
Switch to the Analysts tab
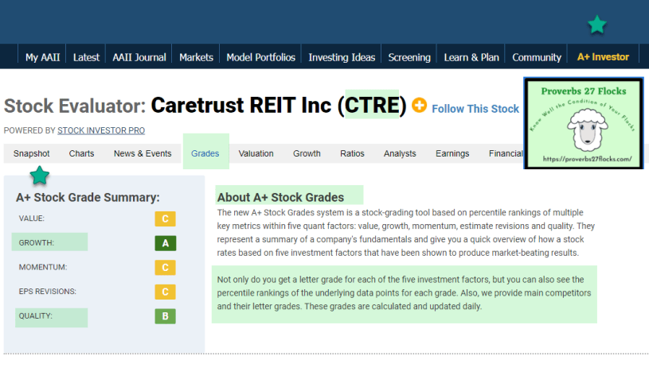[400, 153]
